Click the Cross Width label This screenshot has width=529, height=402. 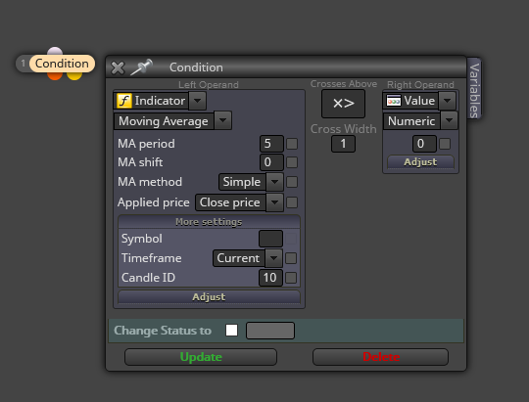coord(344,129)
